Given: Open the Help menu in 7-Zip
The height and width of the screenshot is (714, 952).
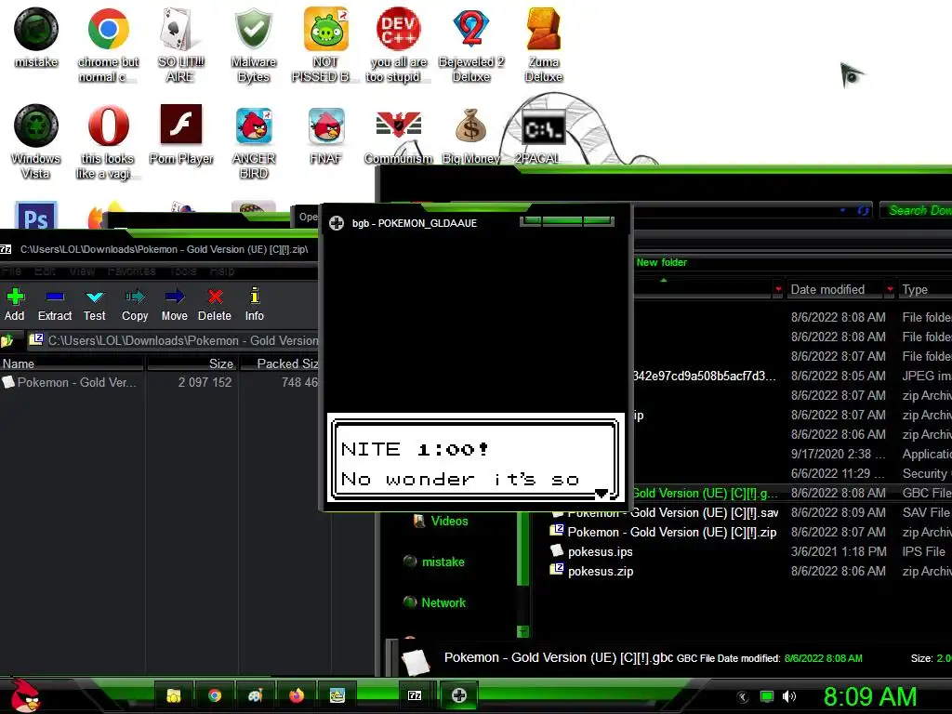Looking at the screenshot, I should pyautogui.click(x=222, y=271).
